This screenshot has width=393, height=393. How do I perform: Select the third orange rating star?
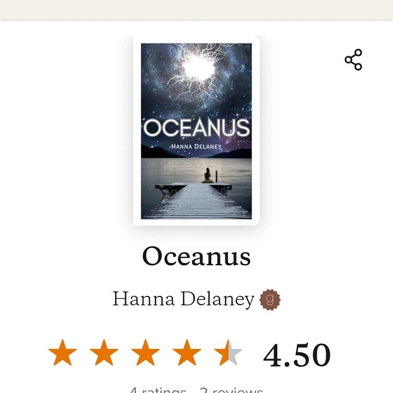(145, 353)
